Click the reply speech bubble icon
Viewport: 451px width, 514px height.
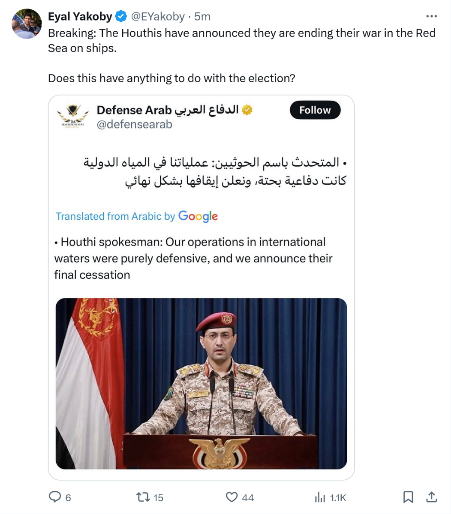point(55,497)
